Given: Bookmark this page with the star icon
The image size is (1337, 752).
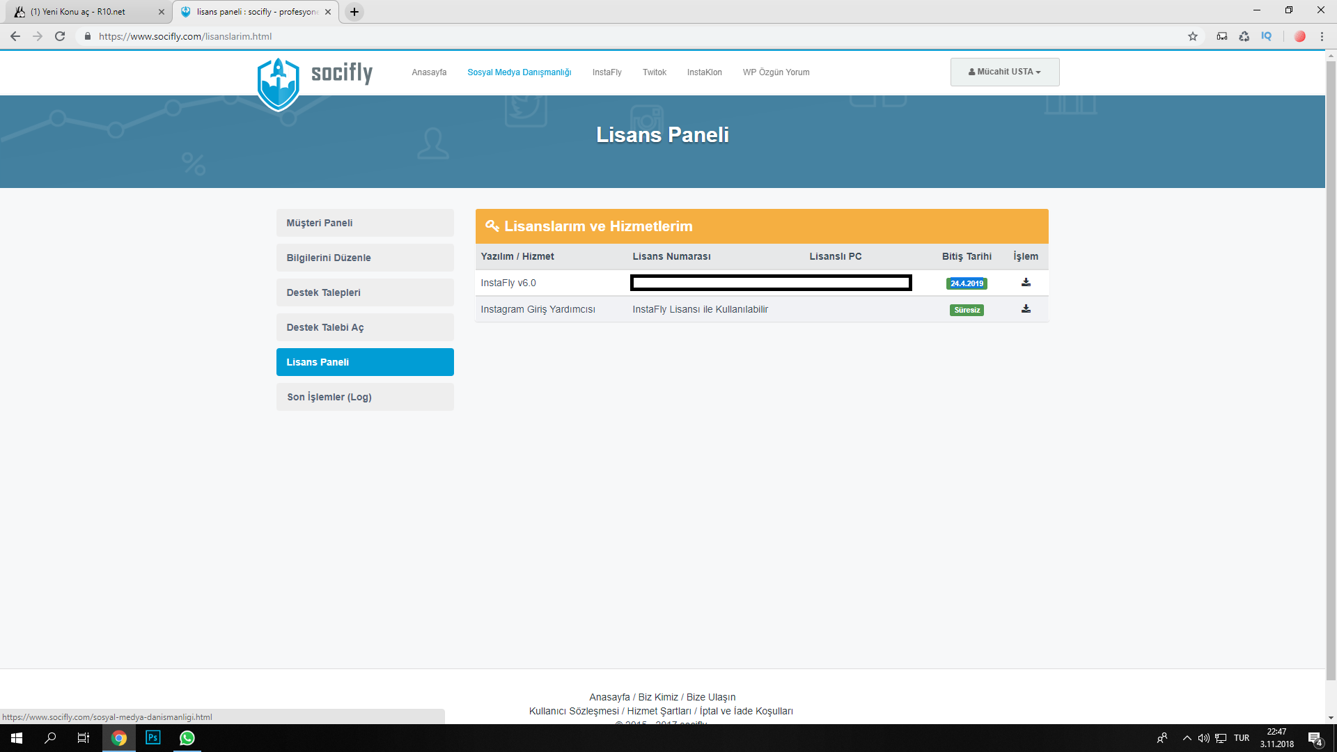Looking at the screenshot, I should pyautogui.click(x=1193, y=36).
